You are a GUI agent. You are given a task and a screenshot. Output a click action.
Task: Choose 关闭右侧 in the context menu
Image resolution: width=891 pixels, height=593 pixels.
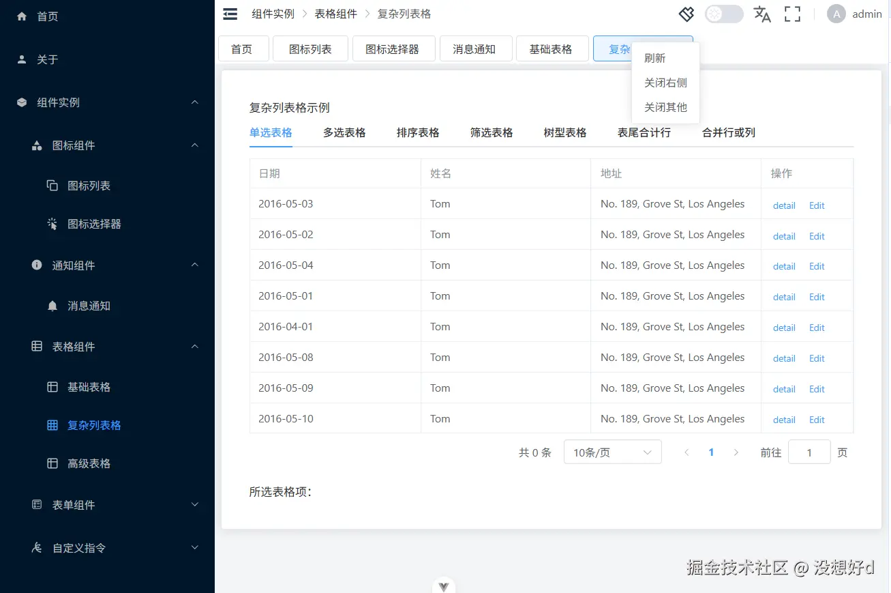click(666, 83)
